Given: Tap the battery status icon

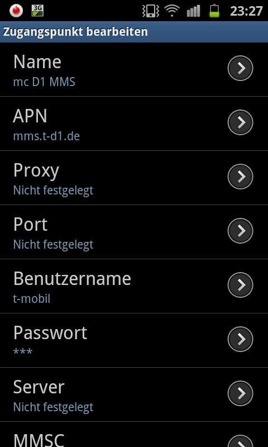Looking at the screenshot, I should [x=214, y=11].
